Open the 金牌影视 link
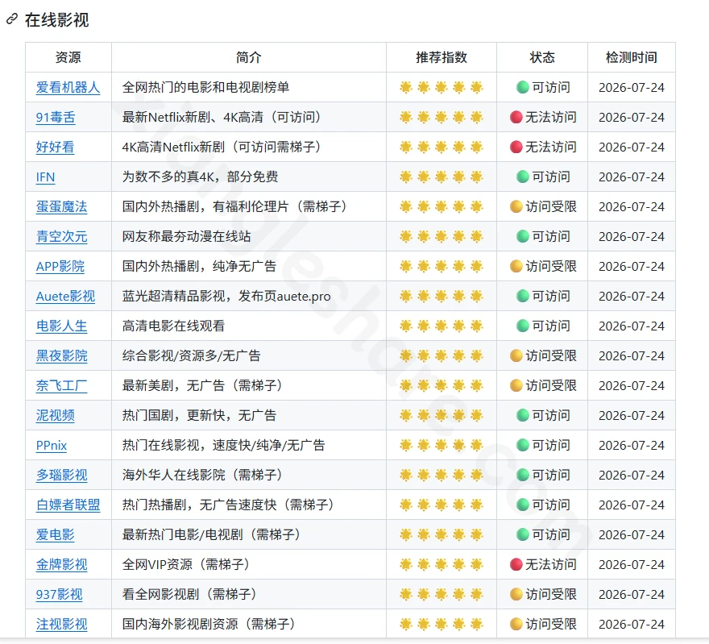The image size is (709, 644). pyautogui.click(x=61, y=565)
